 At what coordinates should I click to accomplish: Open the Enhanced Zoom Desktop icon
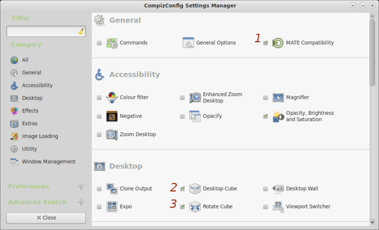pos(195,97)
